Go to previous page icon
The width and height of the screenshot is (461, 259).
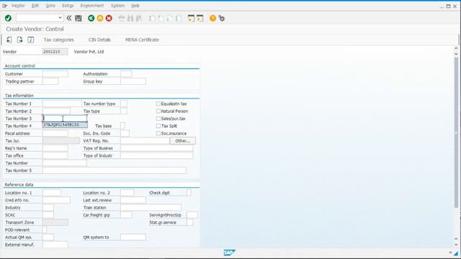pyautogui.click(x=161, y=18)
